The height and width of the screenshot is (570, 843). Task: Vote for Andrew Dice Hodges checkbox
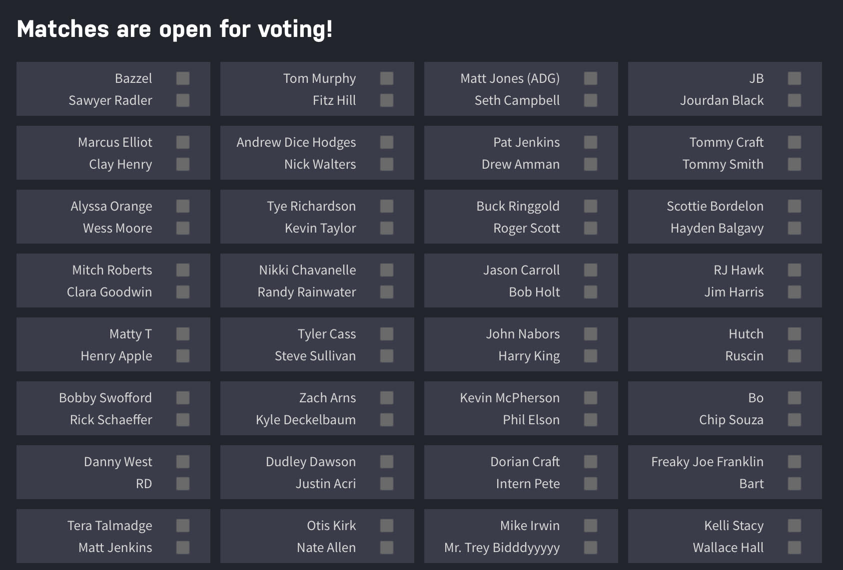pos(387,142)
